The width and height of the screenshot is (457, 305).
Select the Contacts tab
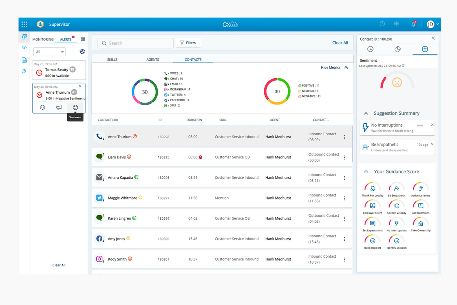(x=193, y=59)
